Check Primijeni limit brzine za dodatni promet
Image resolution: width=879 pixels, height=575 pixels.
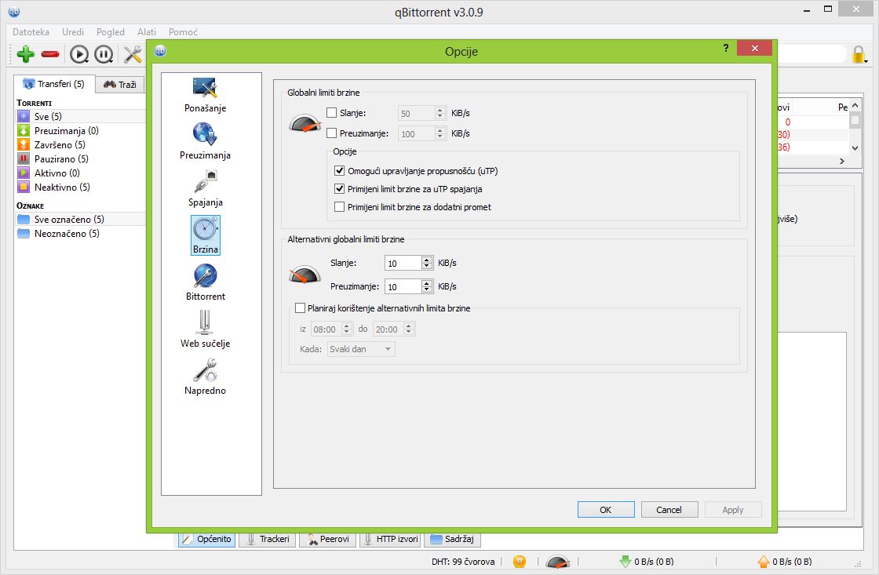click(x=339, y=207)
